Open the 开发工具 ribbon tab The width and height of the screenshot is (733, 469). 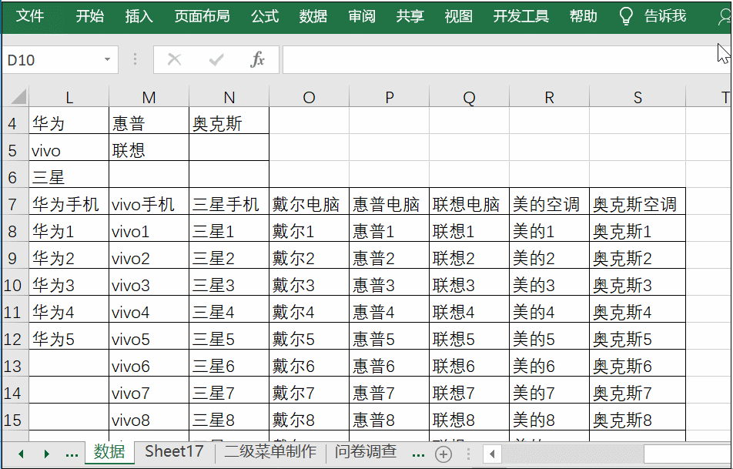pyautogui.click(x=520, y=16)
